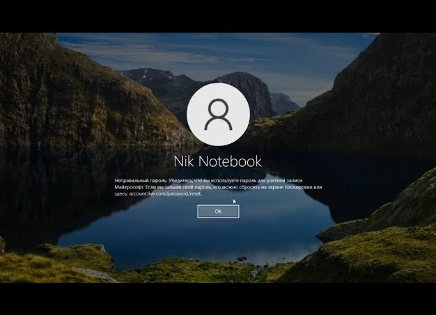Click the Nik Notebook account name

coord(218,161)
